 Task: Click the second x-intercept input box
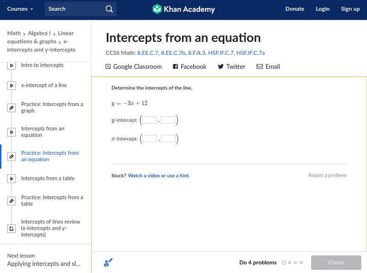click(168, 139)
